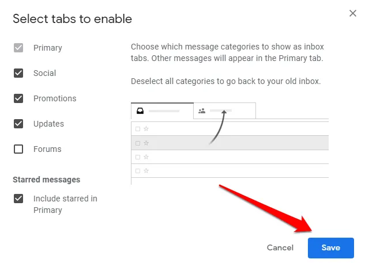Click the greyed-out Primary checkbox

point(18,48)
